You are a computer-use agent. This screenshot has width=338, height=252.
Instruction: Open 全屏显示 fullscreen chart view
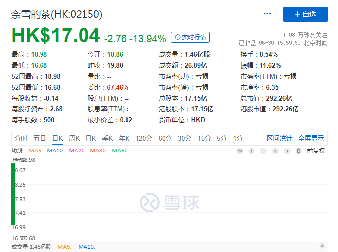311,138
